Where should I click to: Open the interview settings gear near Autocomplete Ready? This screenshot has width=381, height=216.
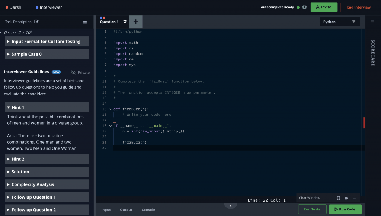[x=304, y=7]
